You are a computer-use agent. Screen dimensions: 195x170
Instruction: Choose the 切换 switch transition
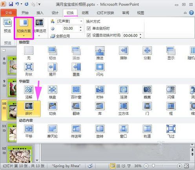coord(53,109)
